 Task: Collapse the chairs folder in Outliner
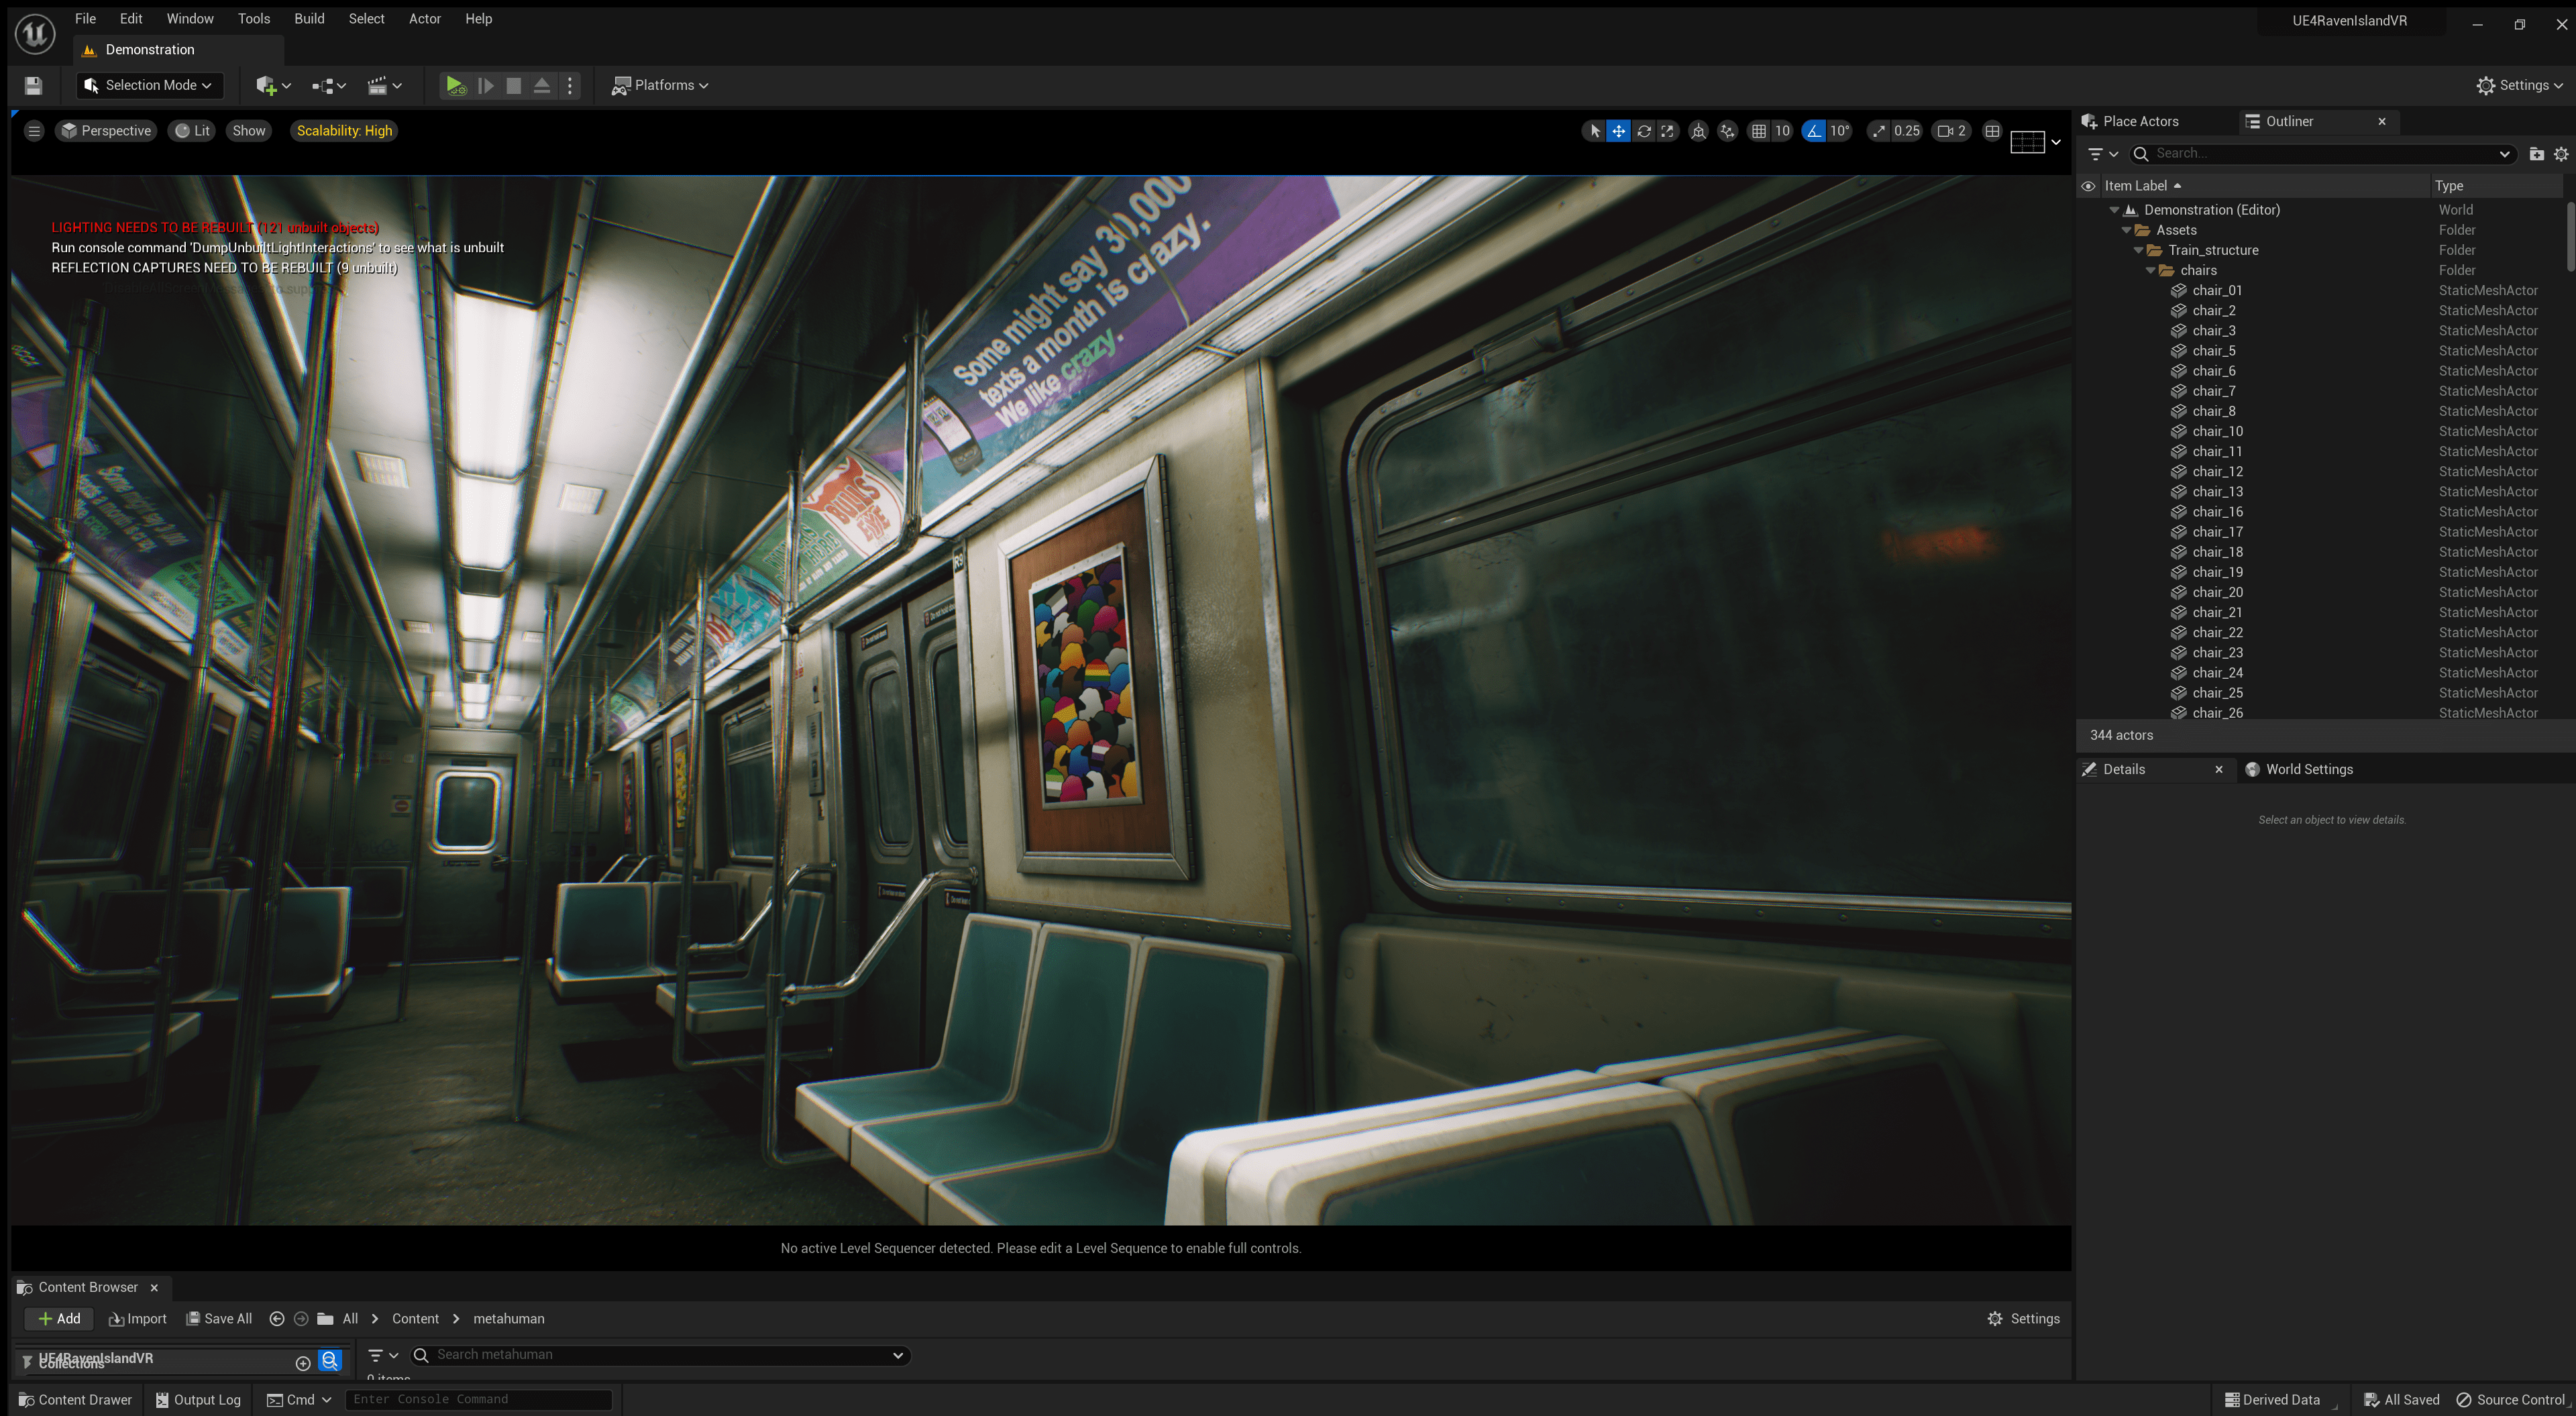coord(2151,270)
